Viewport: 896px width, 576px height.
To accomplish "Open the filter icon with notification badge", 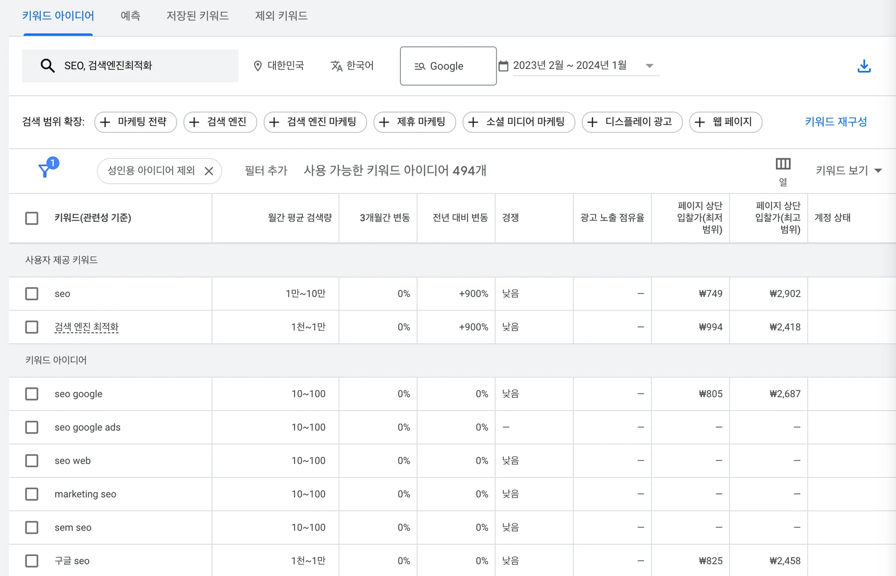I will coord(45,170).
